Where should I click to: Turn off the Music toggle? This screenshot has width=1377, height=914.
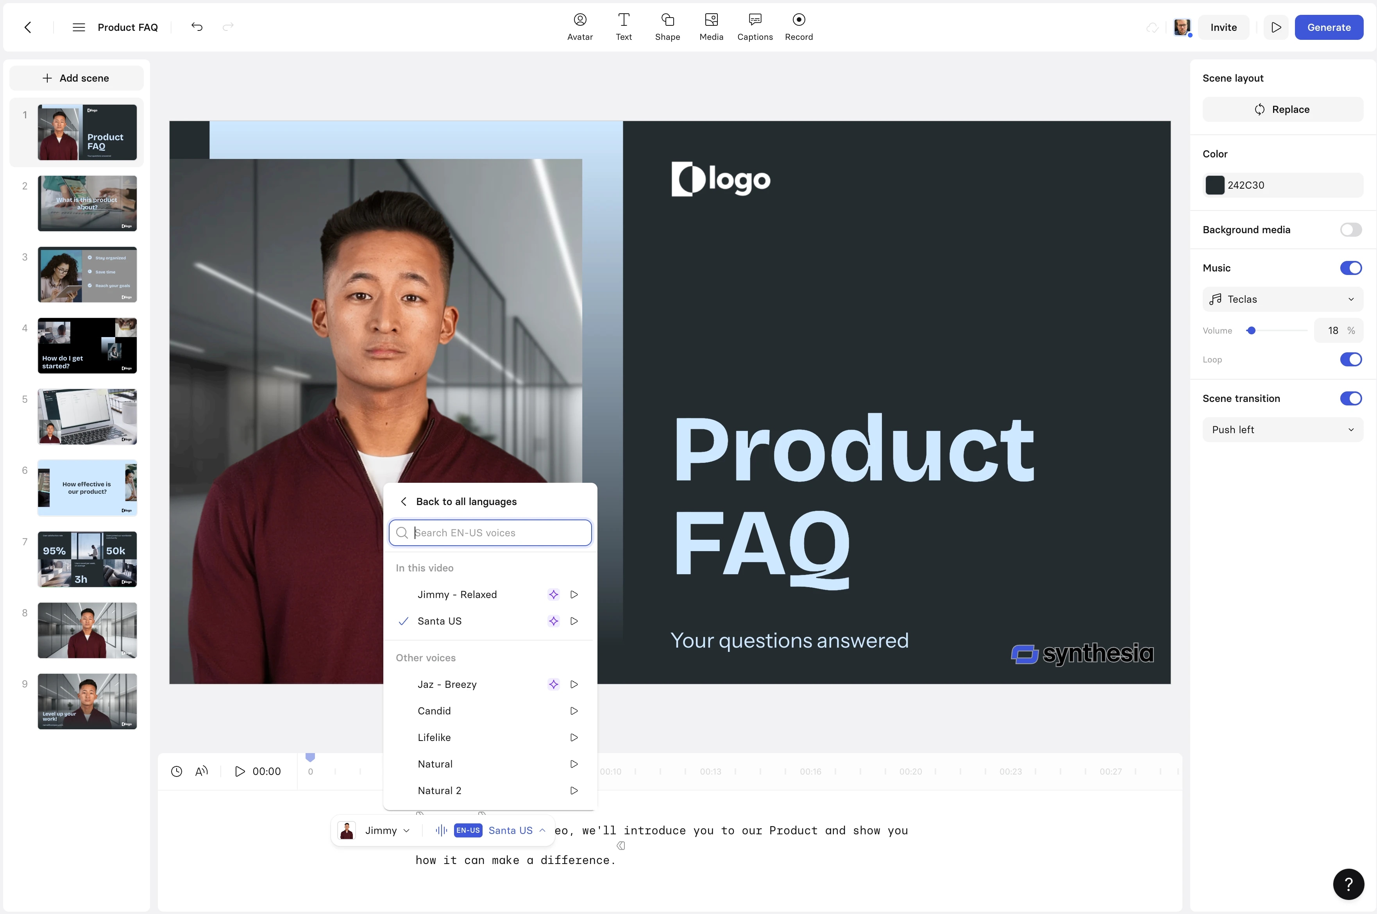coord(1350,268)
